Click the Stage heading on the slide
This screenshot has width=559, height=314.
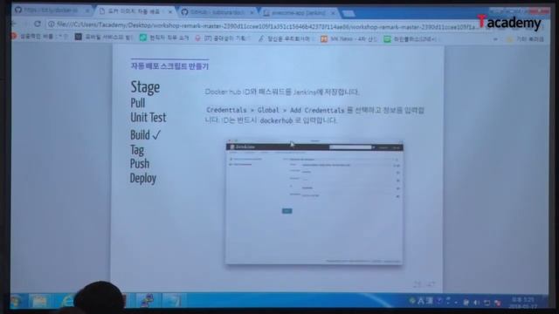coord(145,87)
